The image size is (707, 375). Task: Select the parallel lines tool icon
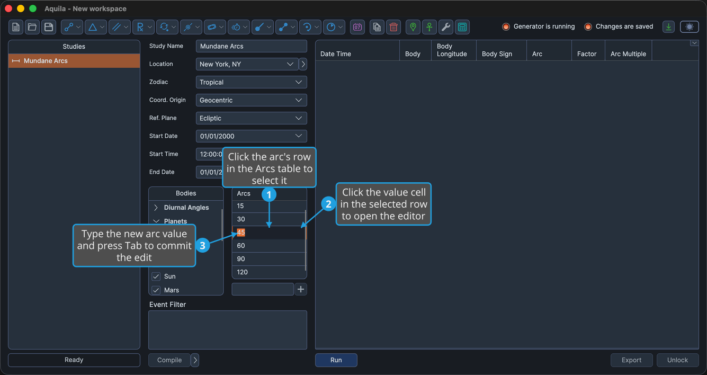[x=117, y=27]
